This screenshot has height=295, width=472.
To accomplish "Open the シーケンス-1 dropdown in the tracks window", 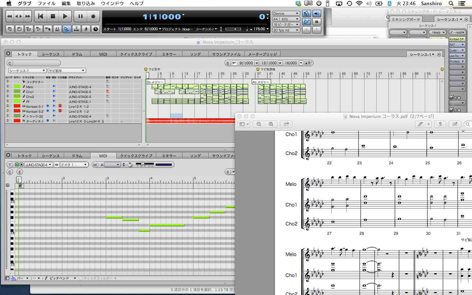I will [27, 70].
